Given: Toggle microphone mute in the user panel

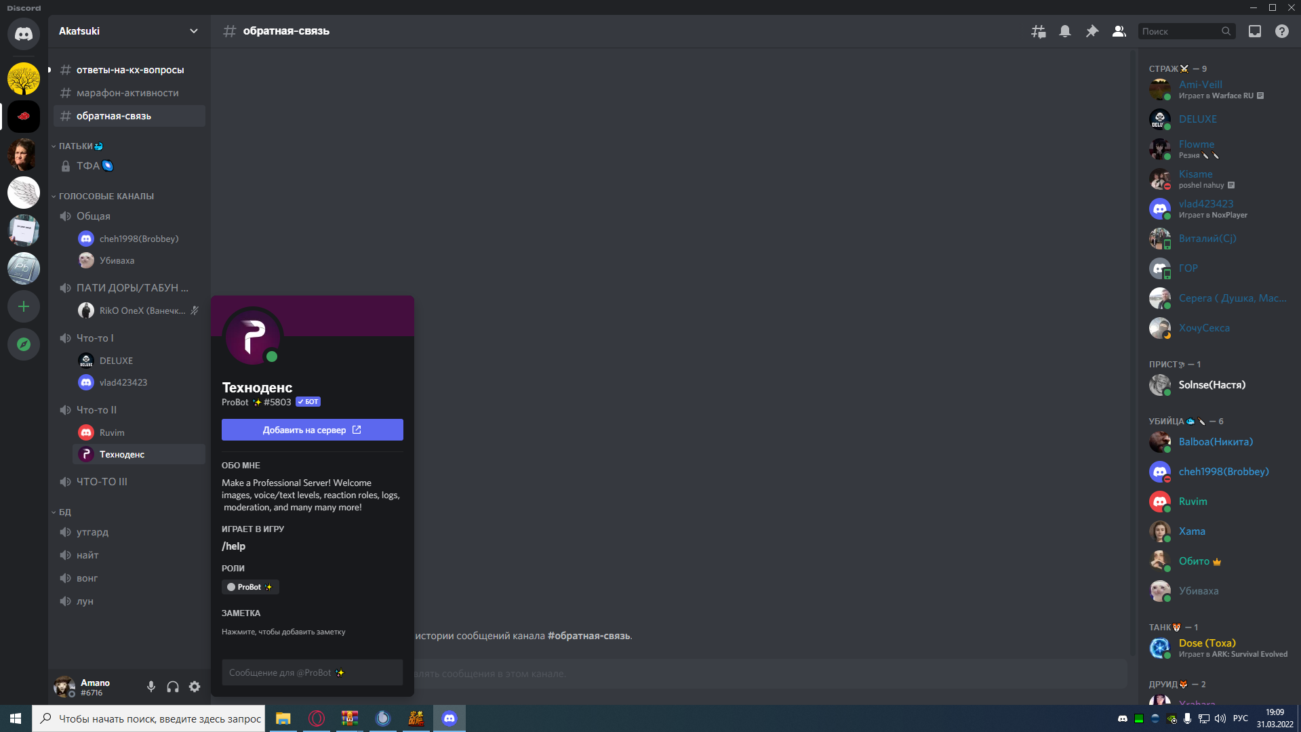Looking at the screenshot, I should tap(151, 687).
